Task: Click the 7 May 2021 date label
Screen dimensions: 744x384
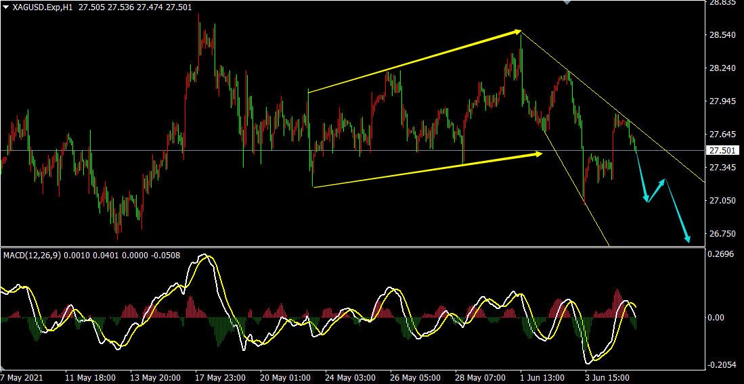Action: [x=22, y=377]
